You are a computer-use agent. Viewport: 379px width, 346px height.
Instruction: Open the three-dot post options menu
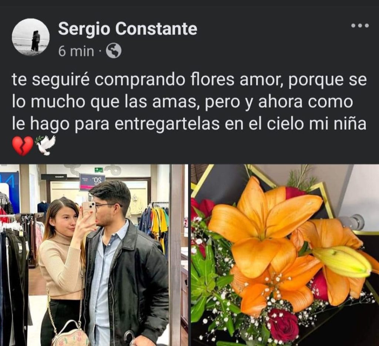click(x=360, y=26)
